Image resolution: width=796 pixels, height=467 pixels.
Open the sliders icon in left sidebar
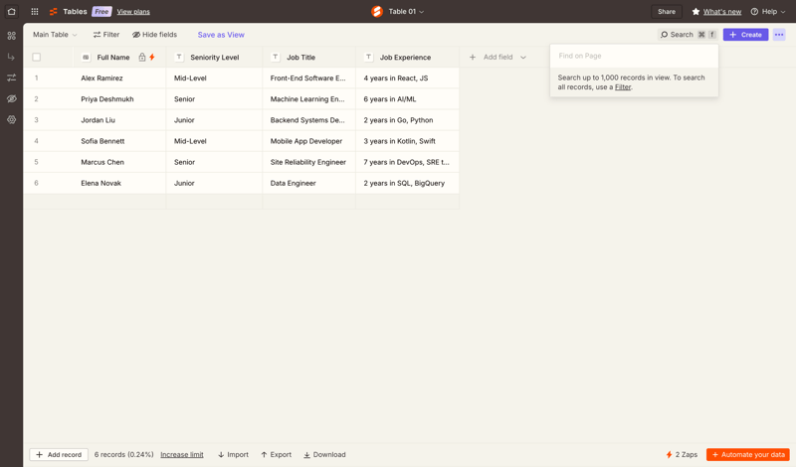pyautogui.click(x=11, y=78)
